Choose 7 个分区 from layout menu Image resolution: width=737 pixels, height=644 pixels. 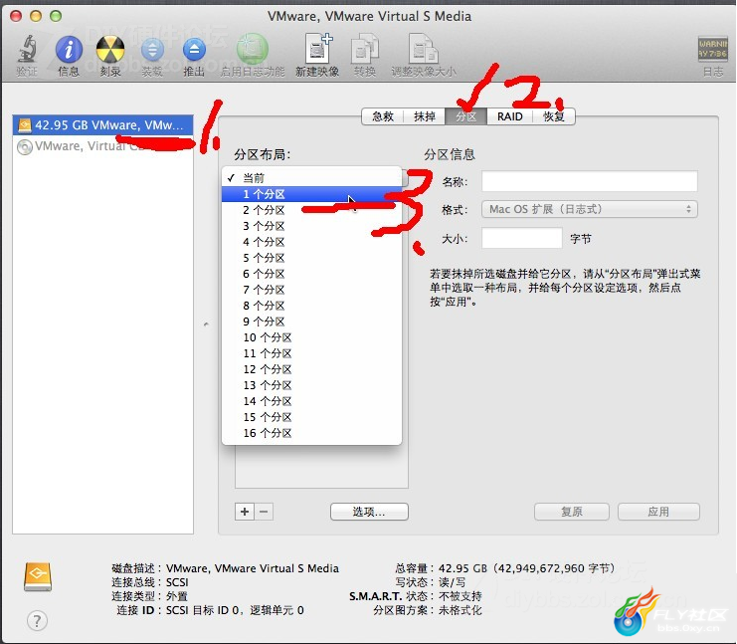tap(311, 290)
